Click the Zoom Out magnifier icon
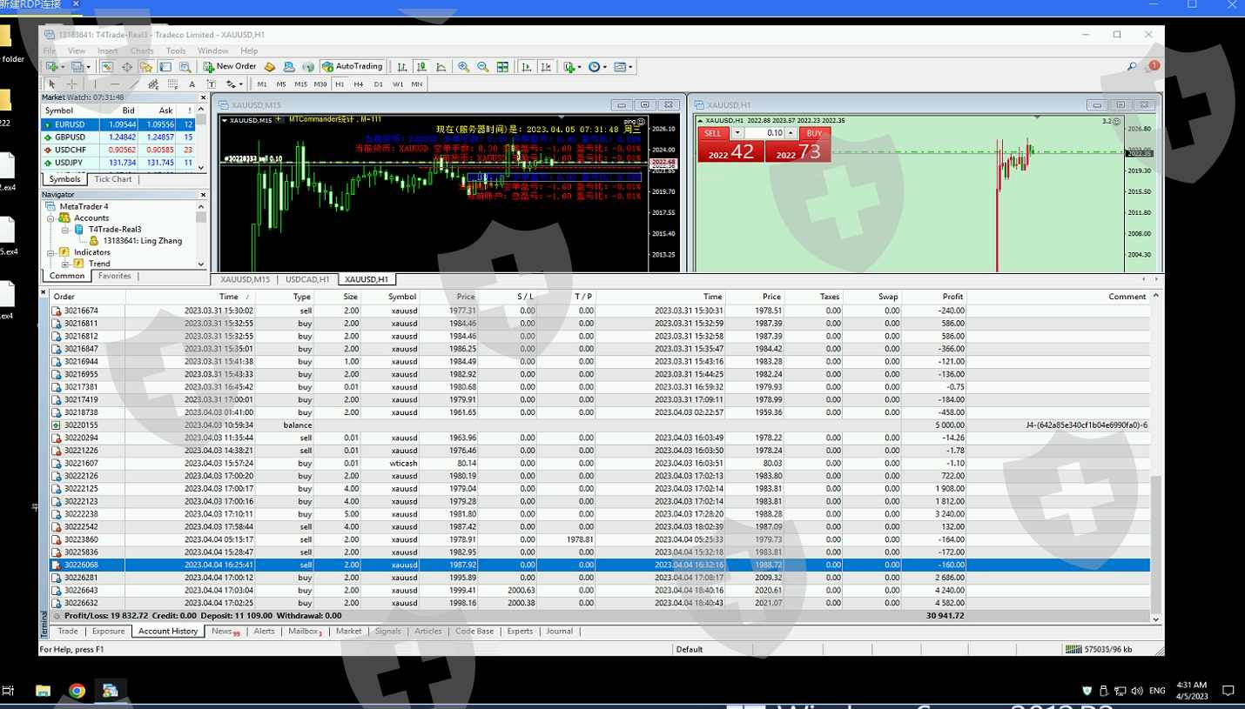1245x709 pixels. (483, 66)
